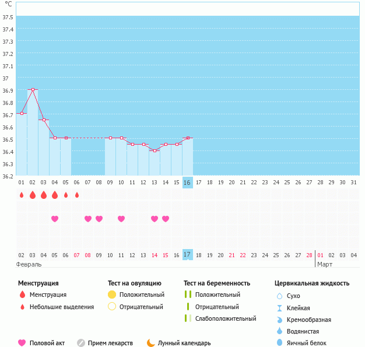Click the small spotting drop legend icon
This screenshot has width=365, height=347.
tap(22, 307)
